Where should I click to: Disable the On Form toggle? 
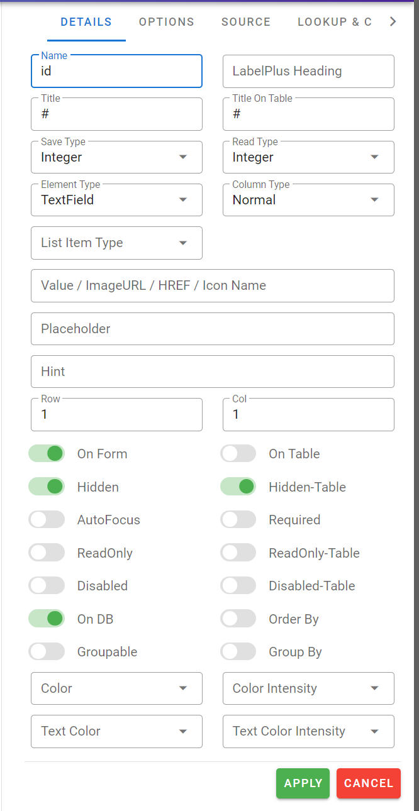(x=47, y=453)
